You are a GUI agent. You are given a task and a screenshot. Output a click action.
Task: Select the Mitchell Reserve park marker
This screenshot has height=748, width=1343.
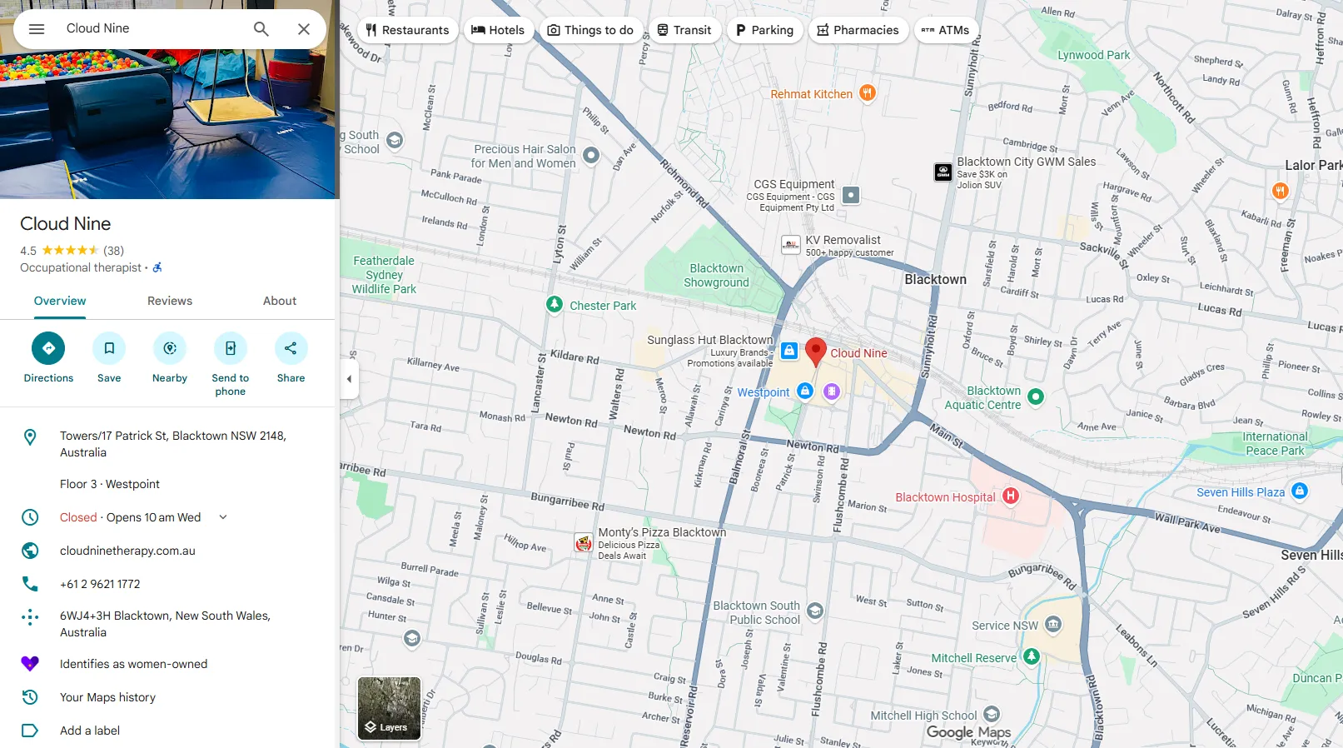[x=1032, y=656]
